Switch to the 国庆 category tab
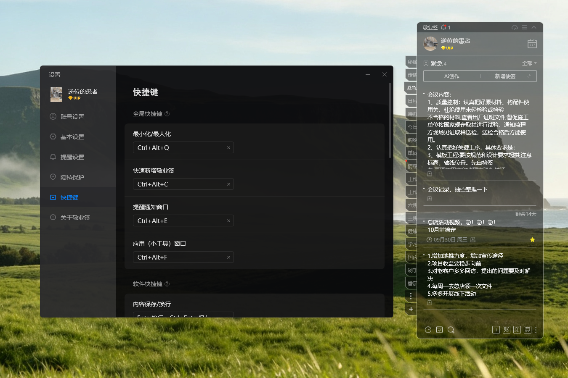 [411, 257]
